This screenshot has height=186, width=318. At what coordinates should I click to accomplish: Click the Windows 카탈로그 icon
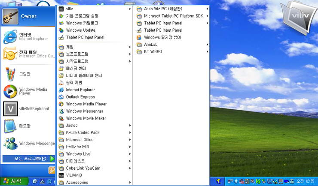(x=61, y=23)
